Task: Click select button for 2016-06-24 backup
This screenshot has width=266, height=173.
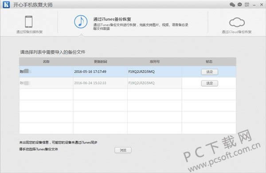Action: point(210,83)
